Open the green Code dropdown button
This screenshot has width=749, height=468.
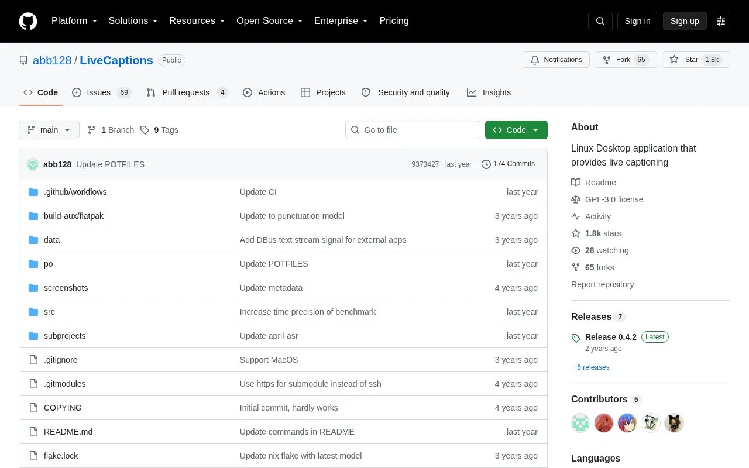(x=516, y=130)
